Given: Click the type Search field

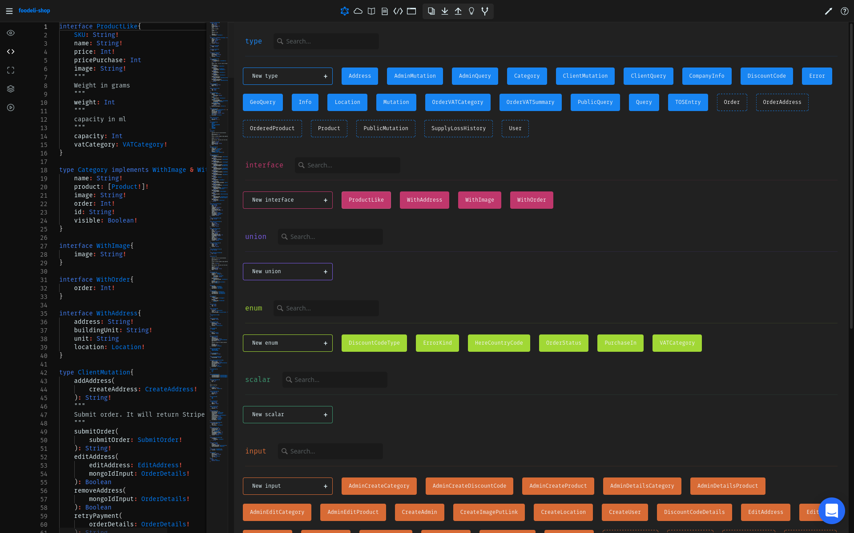Looking at the screenshot, I should (329, 41).
